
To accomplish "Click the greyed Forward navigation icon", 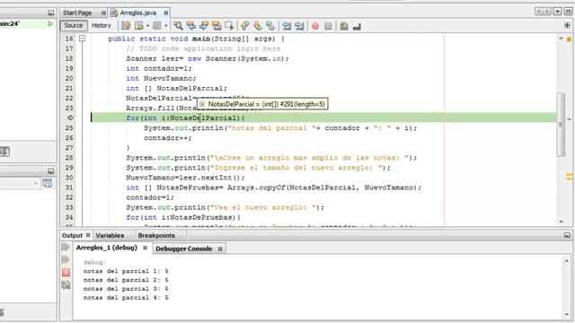I will pos(157,26).
